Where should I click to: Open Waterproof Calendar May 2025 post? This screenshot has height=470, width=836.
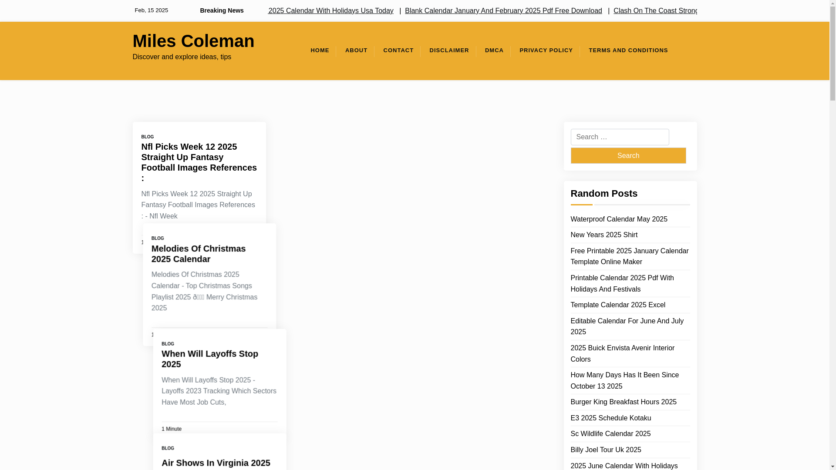point(618,219)
